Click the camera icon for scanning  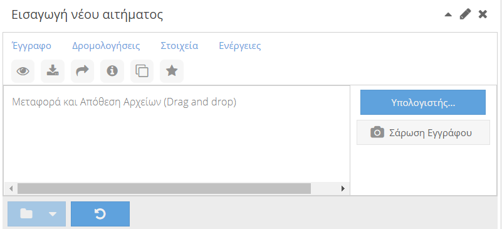[x=377, y=132]
